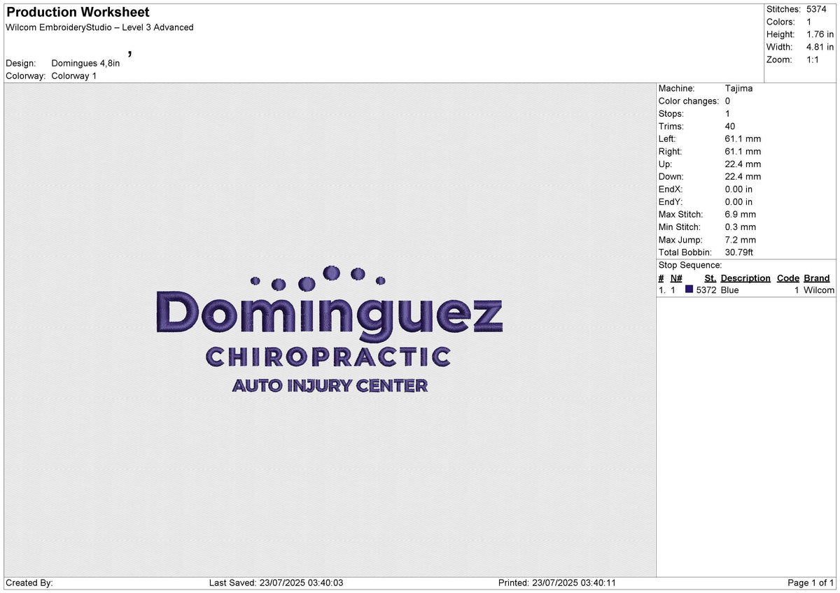Click the Height value 1.76 in

[x=820, y=34]
